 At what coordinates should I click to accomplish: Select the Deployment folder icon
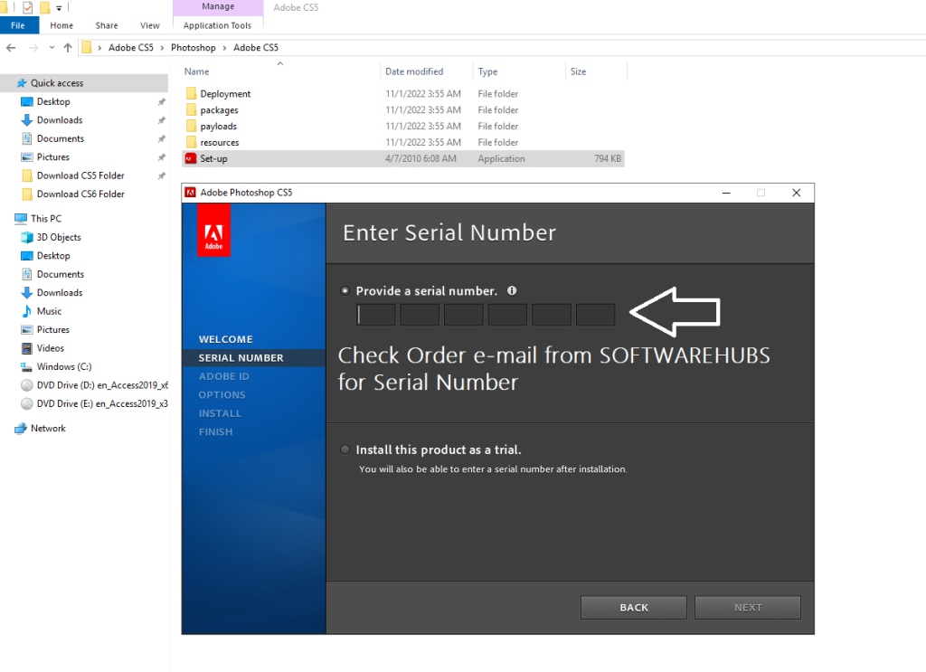point(191,93)
